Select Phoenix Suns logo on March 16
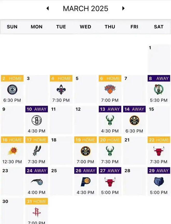Viewport: 171px width, 224px height. [12, 151]
